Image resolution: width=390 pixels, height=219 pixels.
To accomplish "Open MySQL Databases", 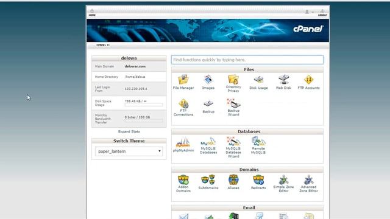I will click(x=208, y=146).
